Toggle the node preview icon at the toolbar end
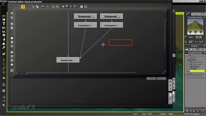The image size is (206, 116). 85,6
